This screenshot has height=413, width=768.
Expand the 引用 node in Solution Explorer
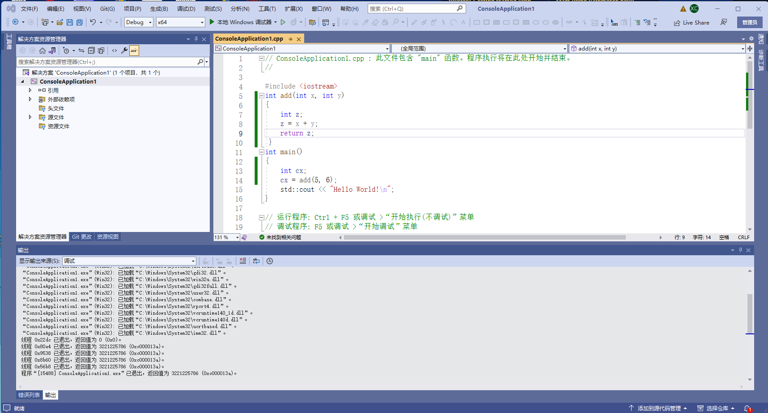pos(30,90)
